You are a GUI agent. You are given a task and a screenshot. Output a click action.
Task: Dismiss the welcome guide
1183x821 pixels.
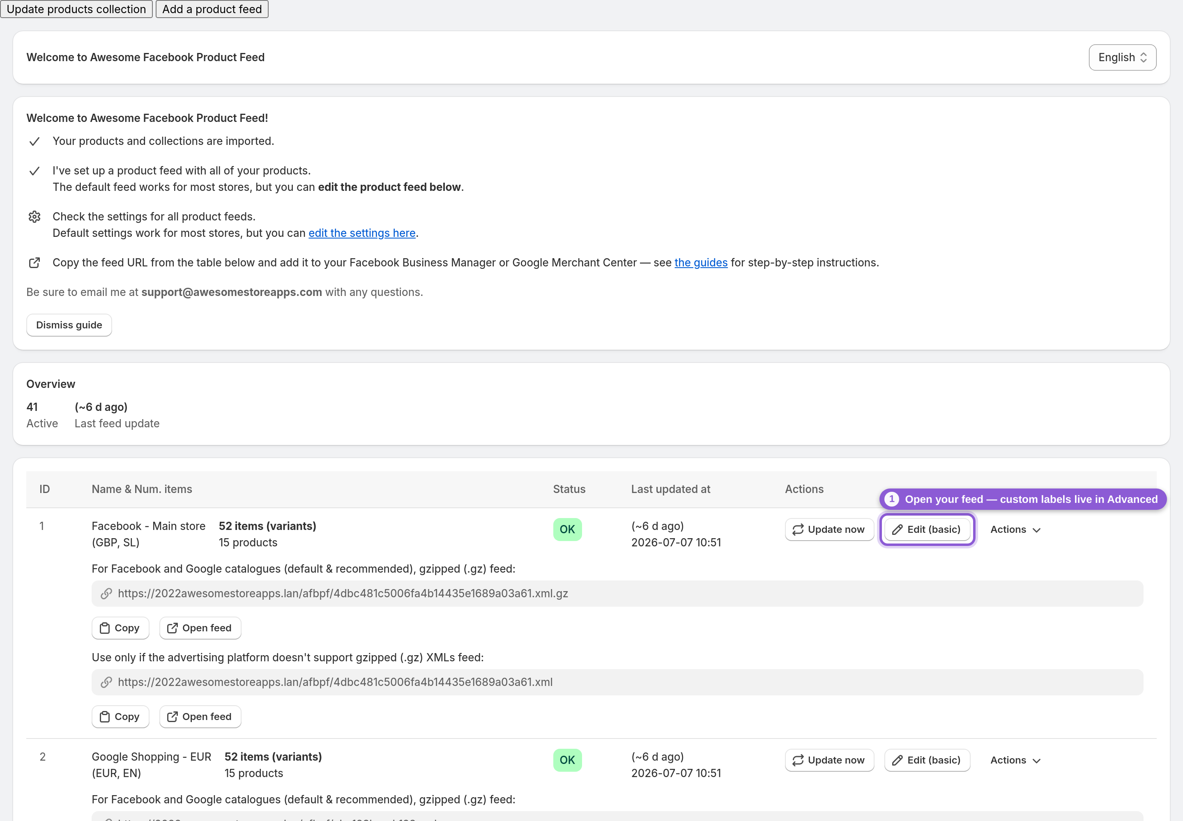point(69,325)
